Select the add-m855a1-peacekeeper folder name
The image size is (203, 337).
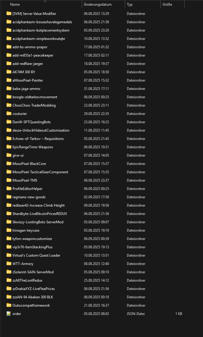point(33,55)
